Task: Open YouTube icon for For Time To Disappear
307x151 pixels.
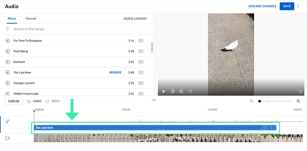Action: (x=141, y=41)
